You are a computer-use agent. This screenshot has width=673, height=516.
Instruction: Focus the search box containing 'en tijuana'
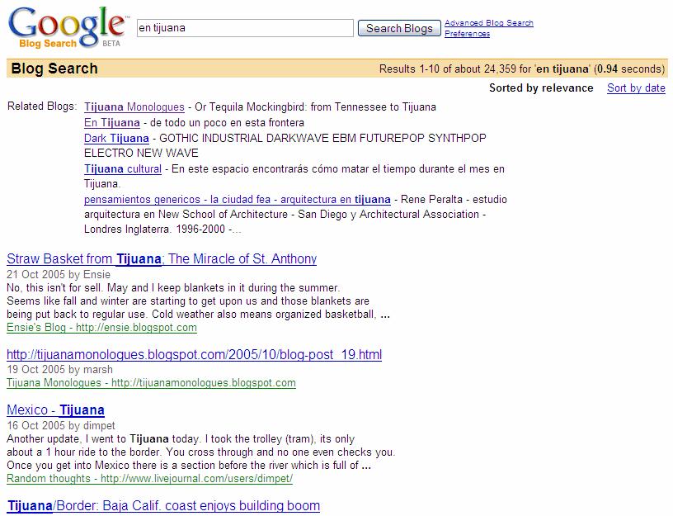click(245, 28)
